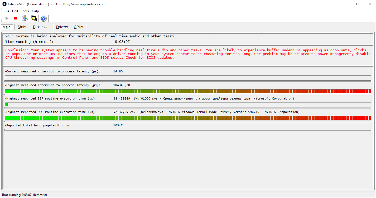Open the File menu
The width and height of the screenshot is (376, 198).
(x=6, y=11)
